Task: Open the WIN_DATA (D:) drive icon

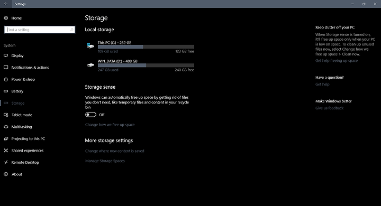Action: [x=90, y=65]
